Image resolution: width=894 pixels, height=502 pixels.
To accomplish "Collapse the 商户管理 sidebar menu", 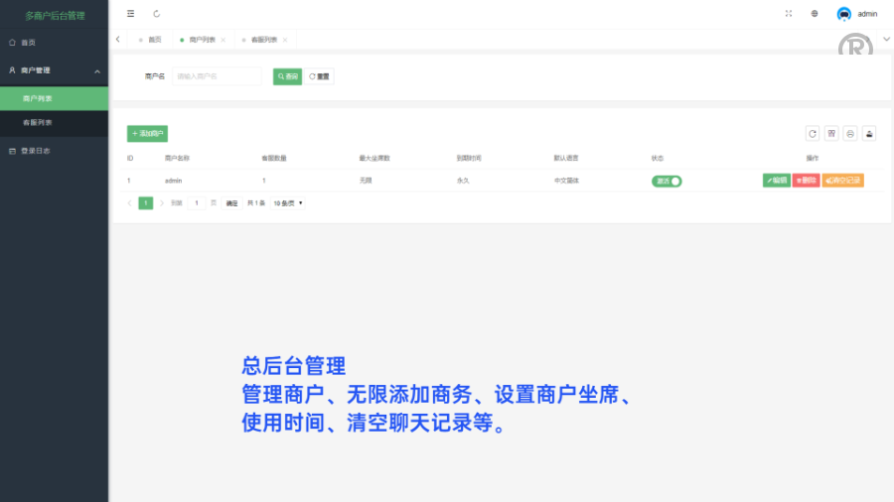I will (97, 70).
